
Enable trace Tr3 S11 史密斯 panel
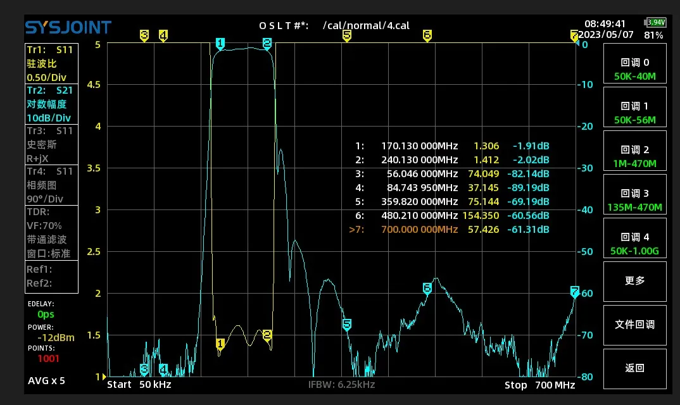point(52,144)
